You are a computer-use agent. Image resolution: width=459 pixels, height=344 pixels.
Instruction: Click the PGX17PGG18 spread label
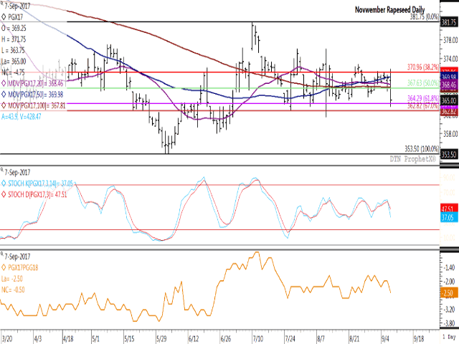click(x=23, y=267)
